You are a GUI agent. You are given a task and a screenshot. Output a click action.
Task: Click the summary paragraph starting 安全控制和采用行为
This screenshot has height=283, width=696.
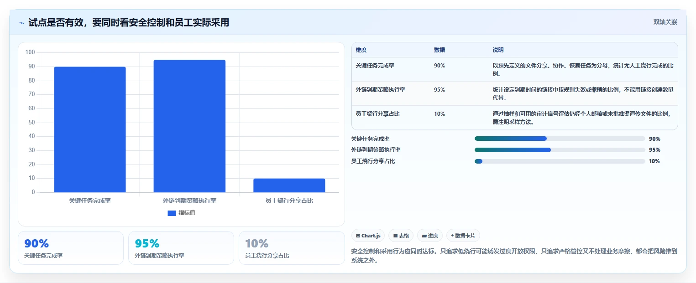pos(514,256)
